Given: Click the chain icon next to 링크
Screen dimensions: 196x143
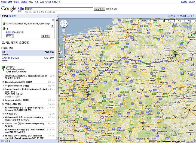Looking at the screenshot, I should (x=188, y=16).
